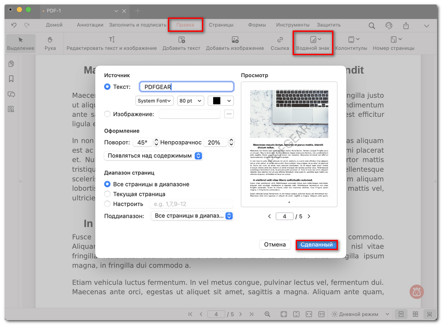The height and width of the screenshot is (325, 442).
Task: Open the Поддиапазон subrange dropdown
Action: tap(192, 216)
